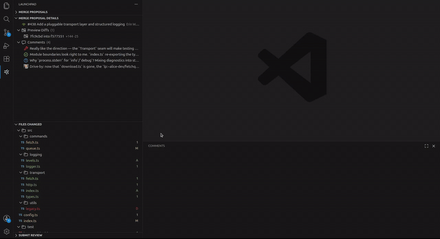This screenshot has height=239, width=440.
Task: Collapse the transport folder
Action: click(x=21, y=173)
